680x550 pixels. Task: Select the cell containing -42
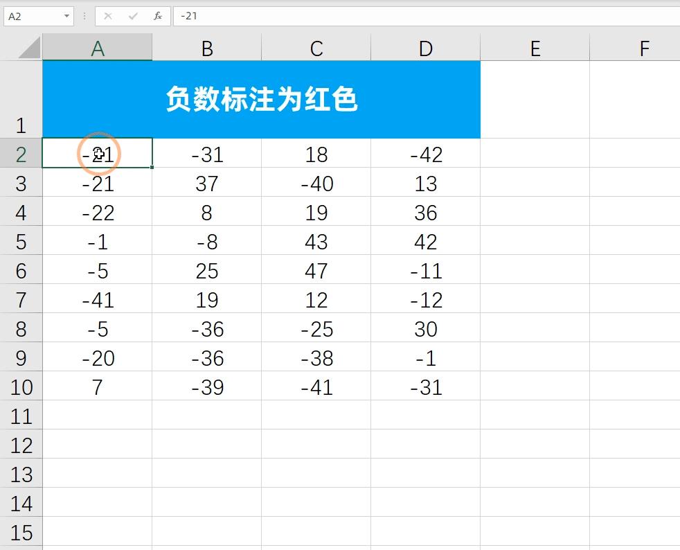425,154
